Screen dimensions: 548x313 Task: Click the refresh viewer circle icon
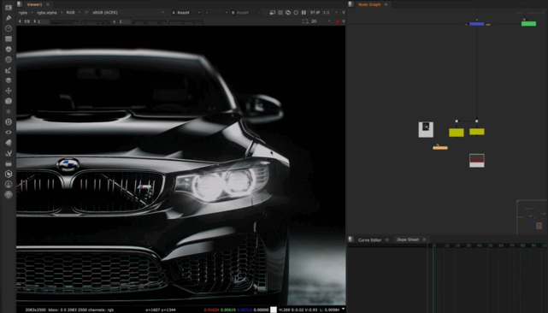pos(296,13)
